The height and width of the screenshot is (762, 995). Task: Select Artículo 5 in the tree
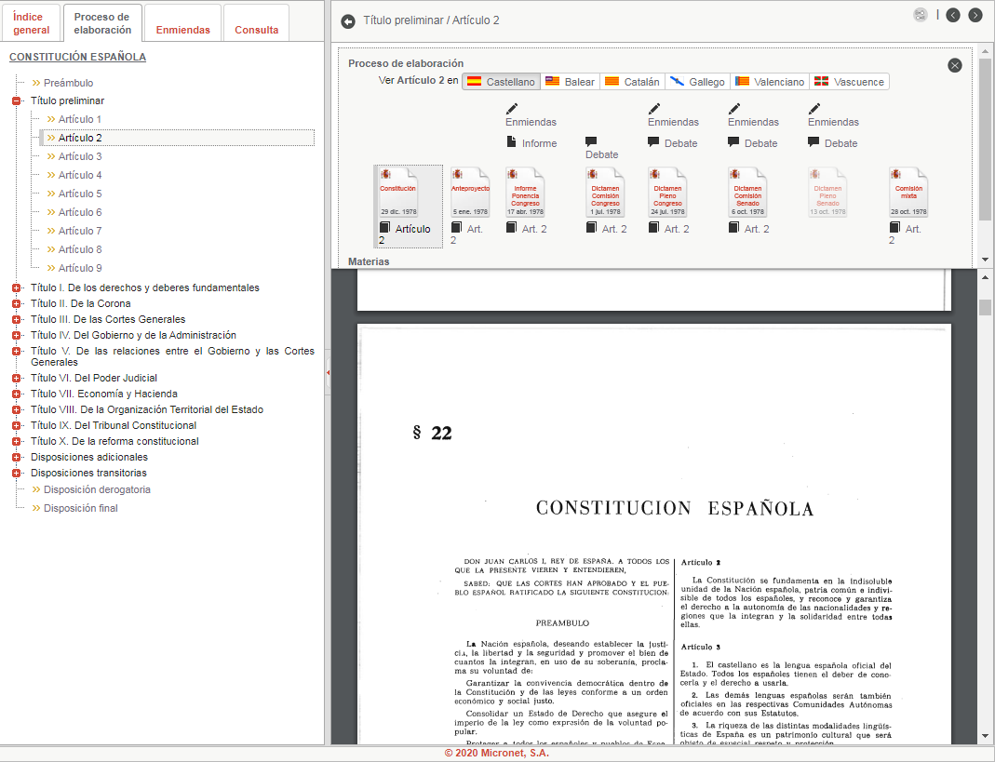80,194
